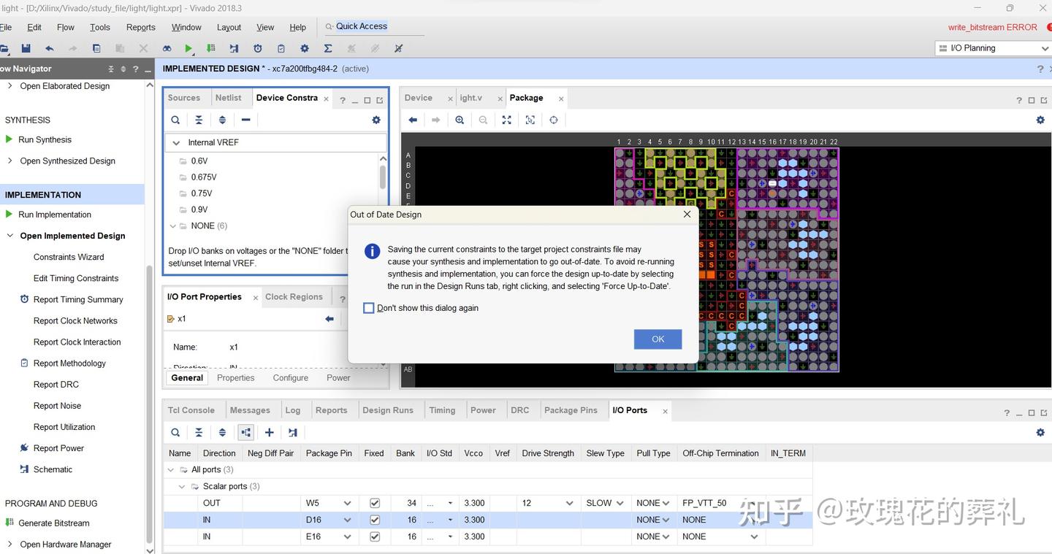This screenshot has width=1052, height=554.
Task: Click the zoom in icon in Package view
Action: click(x=460, y=120)
